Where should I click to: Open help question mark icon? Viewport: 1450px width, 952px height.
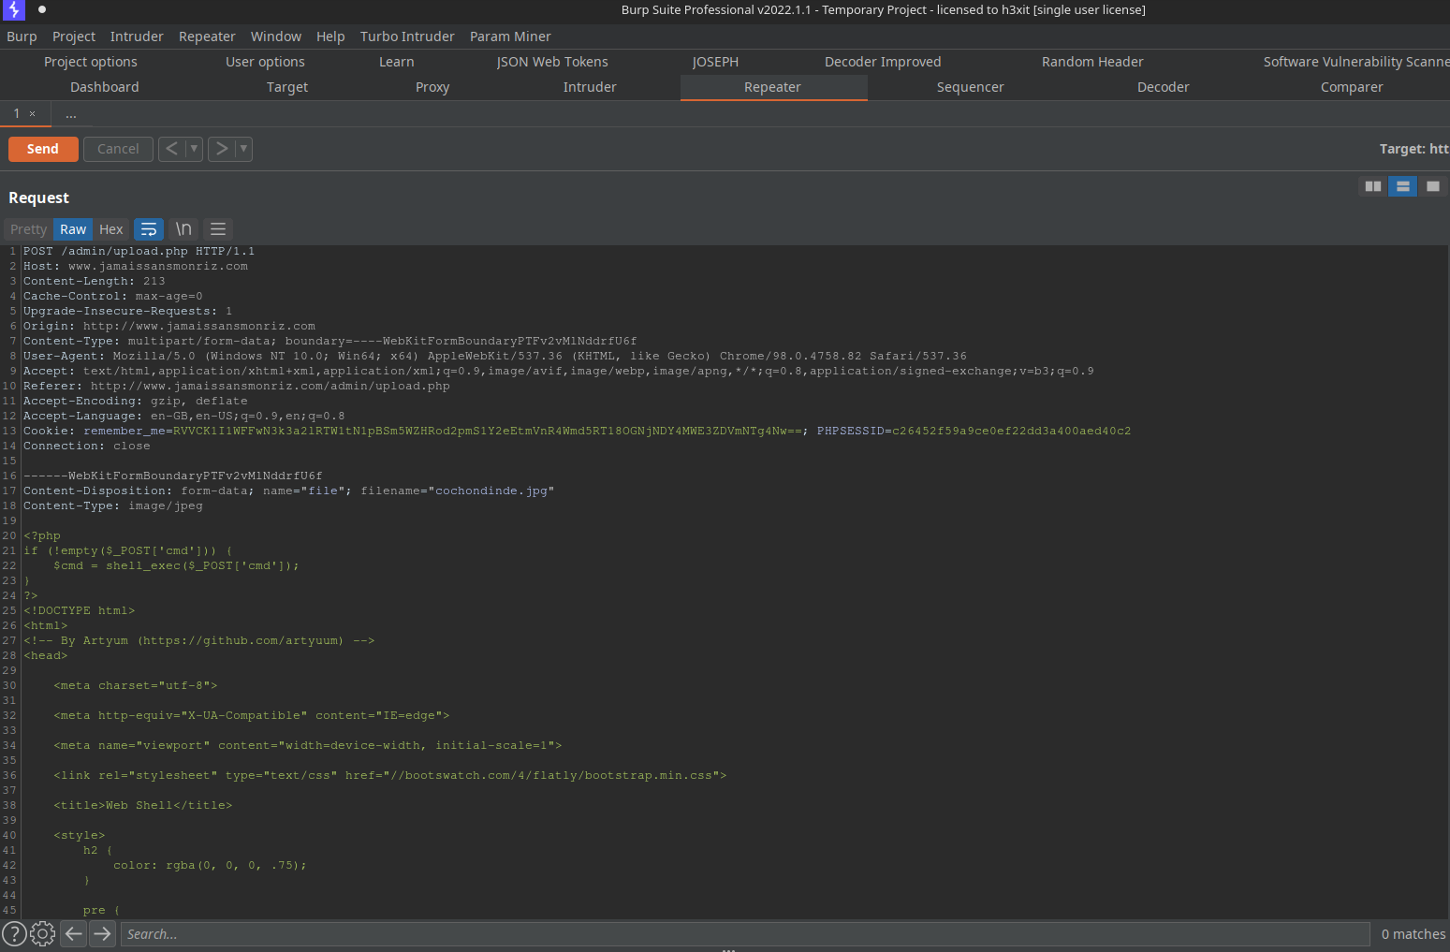coord(14,933)
